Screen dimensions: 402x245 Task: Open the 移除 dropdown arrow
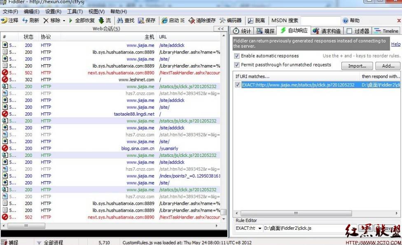pyautogui.click(x=64, y=21)
